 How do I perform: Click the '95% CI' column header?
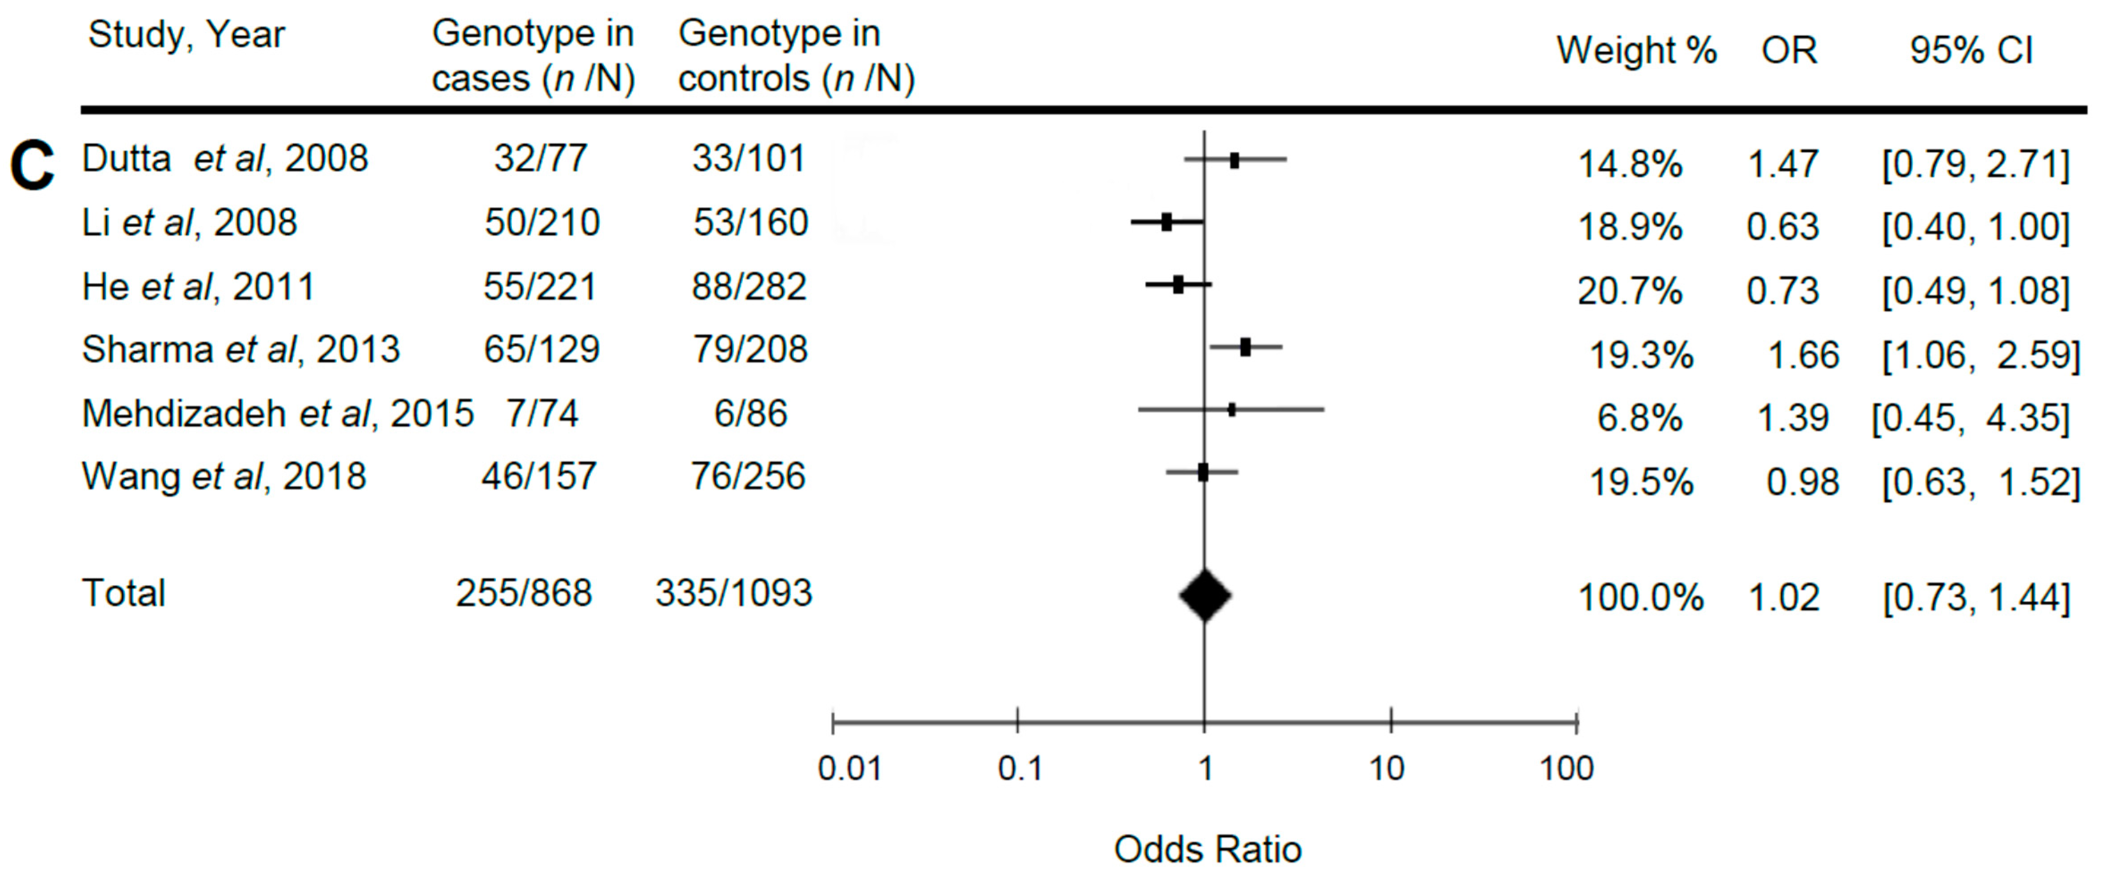[1971, 51]
